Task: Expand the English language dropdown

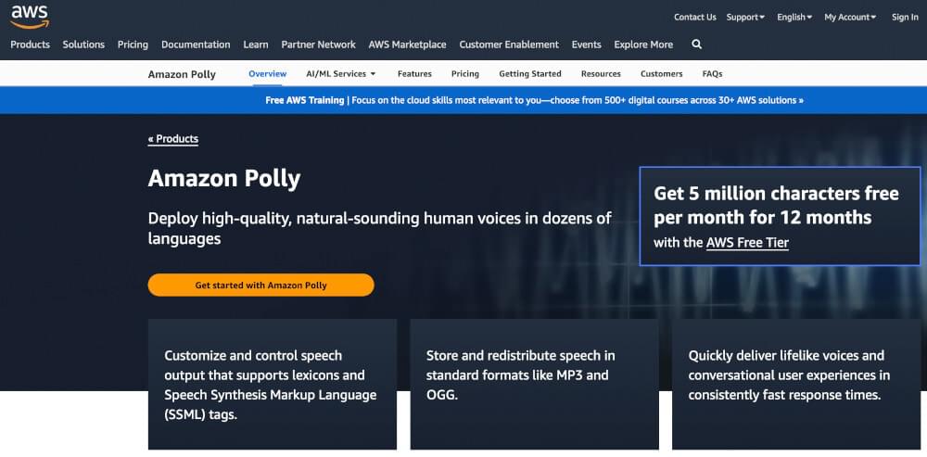Action: tap(794, 17)
